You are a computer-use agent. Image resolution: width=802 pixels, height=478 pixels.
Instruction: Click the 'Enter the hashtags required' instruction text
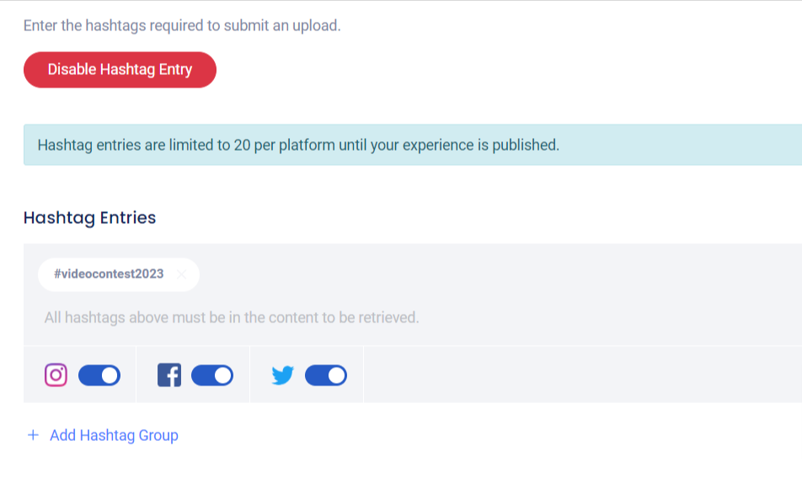pyautogui.click(x=182, y=25)
